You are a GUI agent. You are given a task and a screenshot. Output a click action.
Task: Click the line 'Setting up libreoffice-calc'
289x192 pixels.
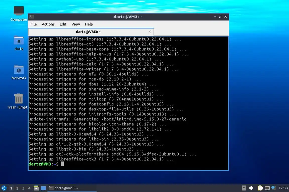101,64
